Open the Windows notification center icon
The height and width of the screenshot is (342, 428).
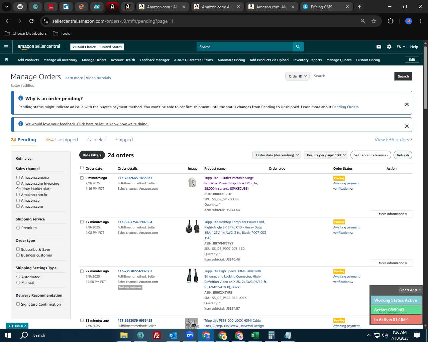(417, 335)
